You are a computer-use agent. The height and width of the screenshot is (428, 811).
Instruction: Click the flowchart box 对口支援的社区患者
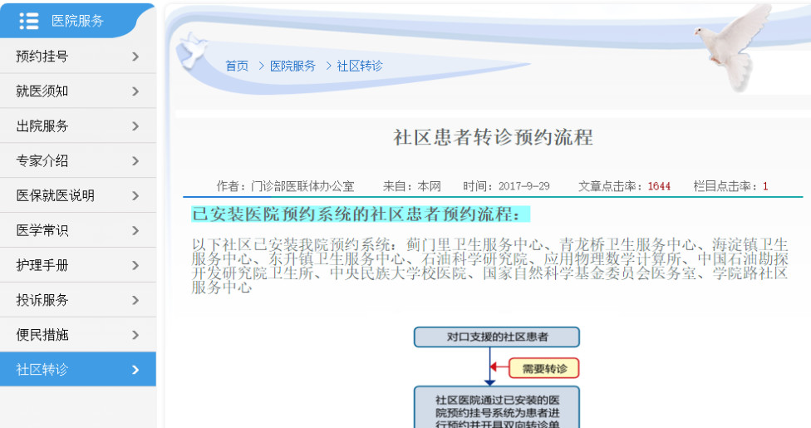(x=497, y=337)
